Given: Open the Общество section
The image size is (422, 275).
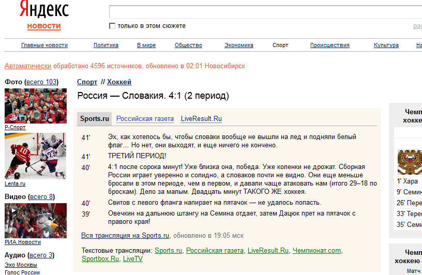Looking at the screenshot, I should (x=188, y=45).
